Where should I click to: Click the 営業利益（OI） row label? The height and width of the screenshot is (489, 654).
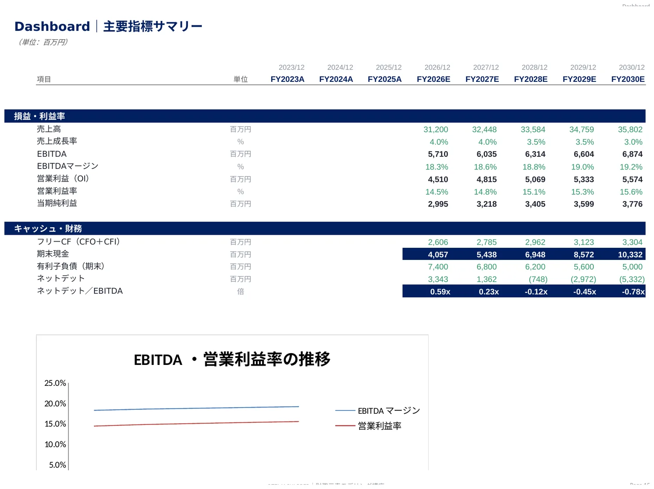tap(64, 179)
